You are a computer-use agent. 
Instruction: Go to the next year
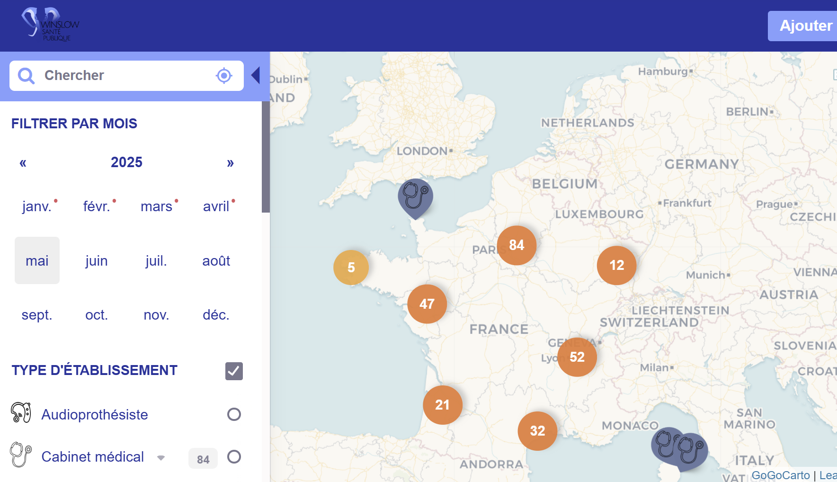point(230,163)
